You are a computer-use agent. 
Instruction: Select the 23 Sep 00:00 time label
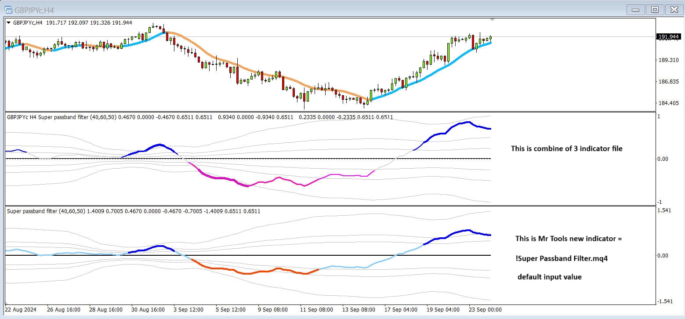485,310
